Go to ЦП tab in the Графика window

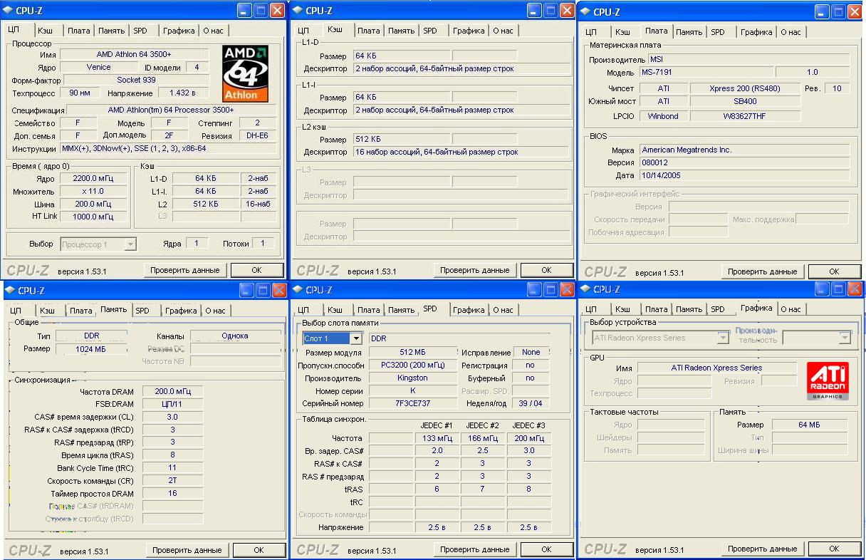coord(592,309)
